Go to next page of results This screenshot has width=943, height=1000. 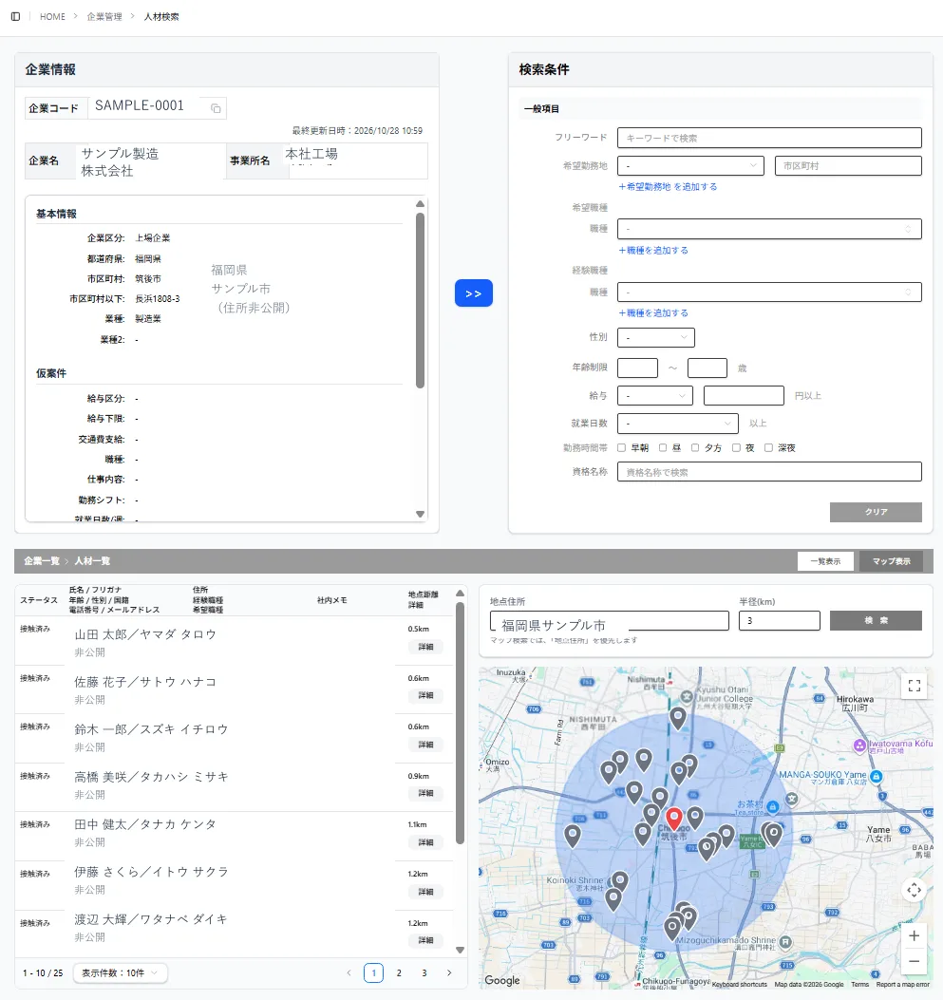coord(449,973)
